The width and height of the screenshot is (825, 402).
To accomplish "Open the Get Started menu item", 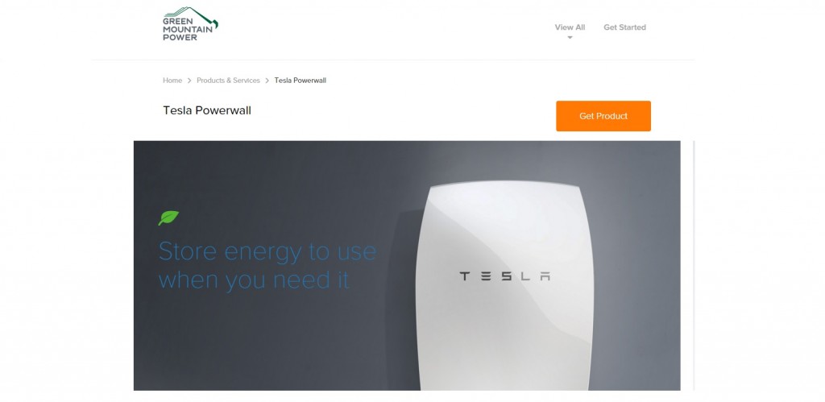I will pyautogui.click(x=624, y=27).
